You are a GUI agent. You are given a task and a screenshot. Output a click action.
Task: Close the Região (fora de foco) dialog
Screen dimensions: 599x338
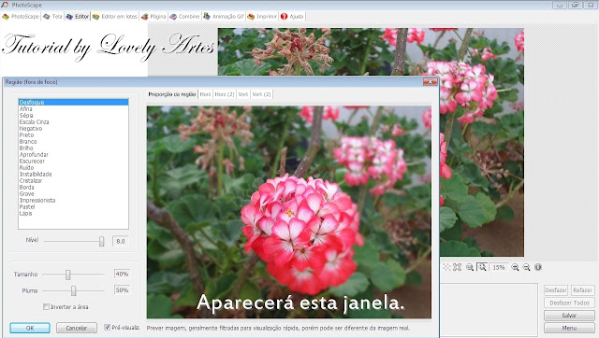click(x=431, y=82)
